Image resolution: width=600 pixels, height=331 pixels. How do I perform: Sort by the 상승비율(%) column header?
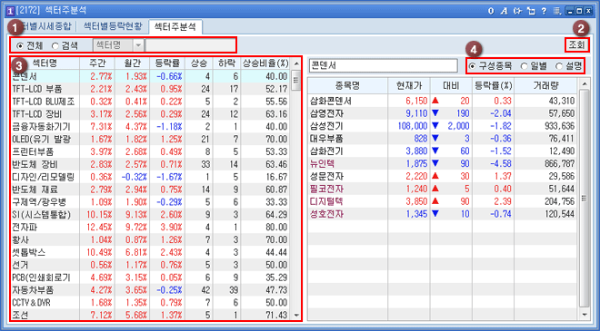point(265,63)
